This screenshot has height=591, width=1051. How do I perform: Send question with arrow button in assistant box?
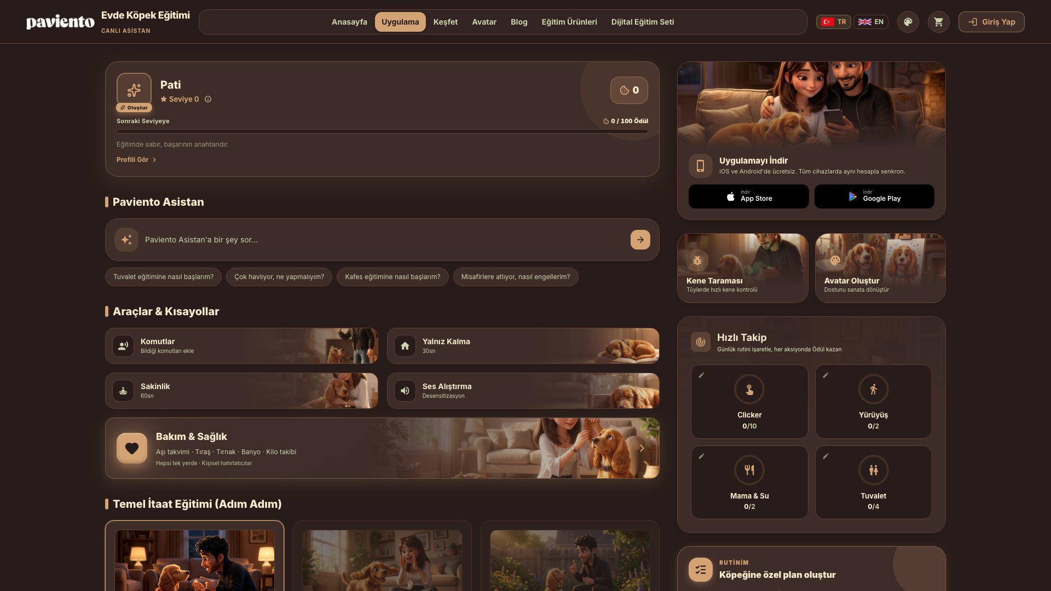640,240
